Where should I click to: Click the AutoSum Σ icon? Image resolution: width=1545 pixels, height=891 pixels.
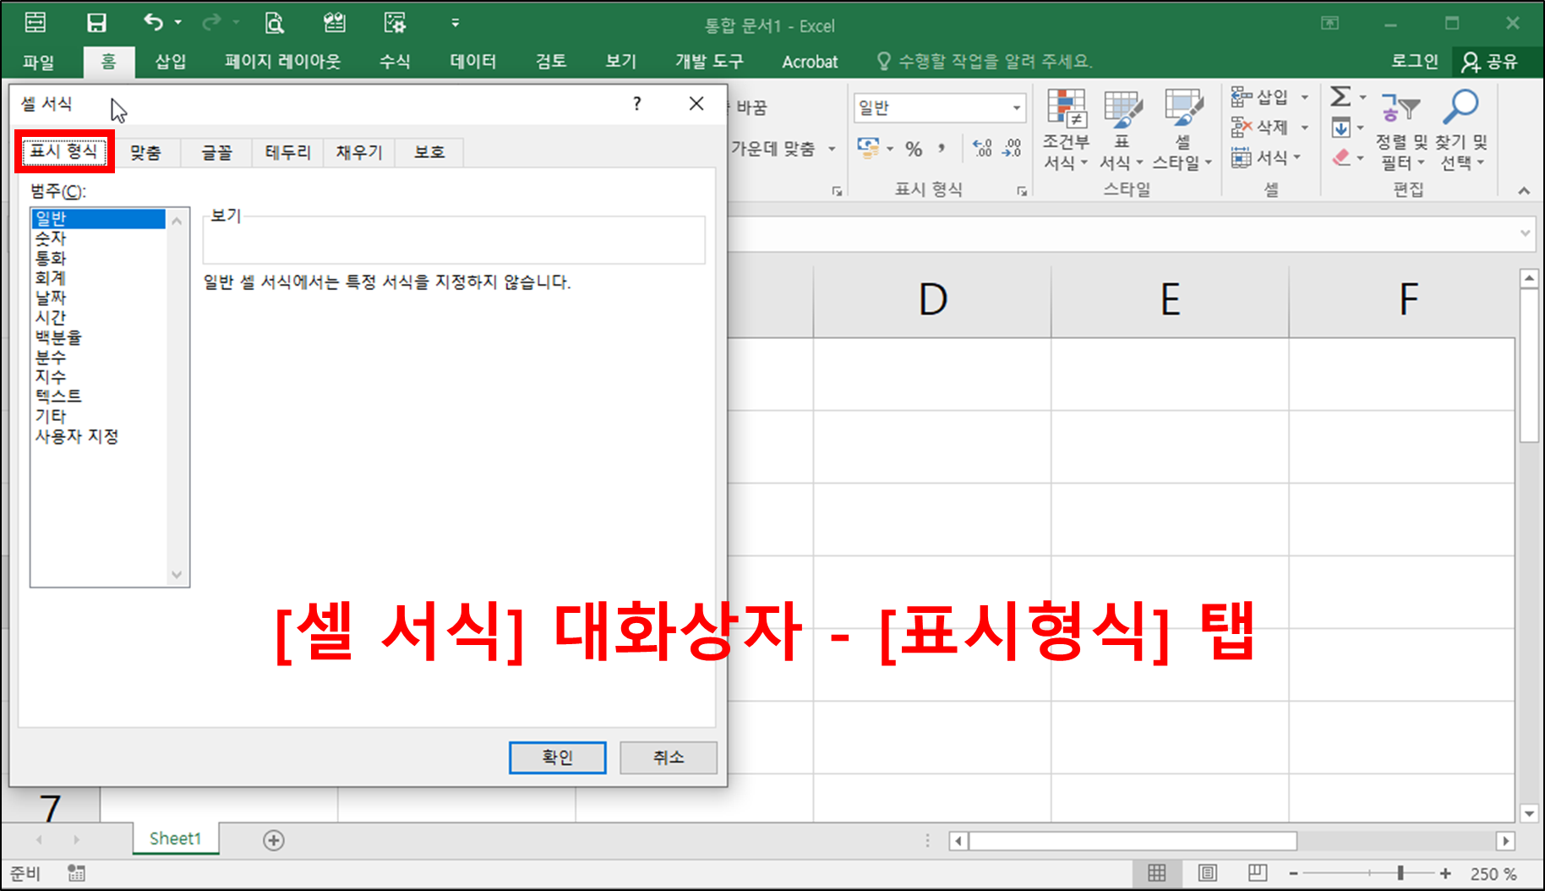pyautogui.click(x=1340, y=97)
